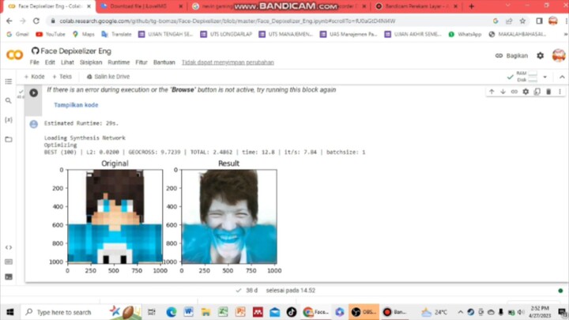Open the Google account avatar in Colab
The width and height of the screenshot is (569, 320).
[559, 55]
